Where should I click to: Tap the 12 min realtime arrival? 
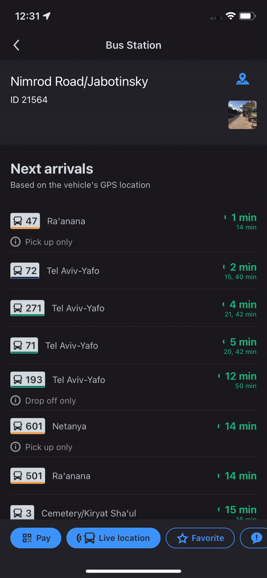240,376
